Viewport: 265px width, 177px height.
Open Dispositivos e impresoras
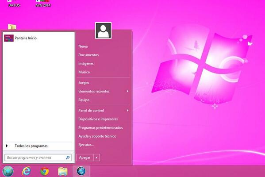98,119
